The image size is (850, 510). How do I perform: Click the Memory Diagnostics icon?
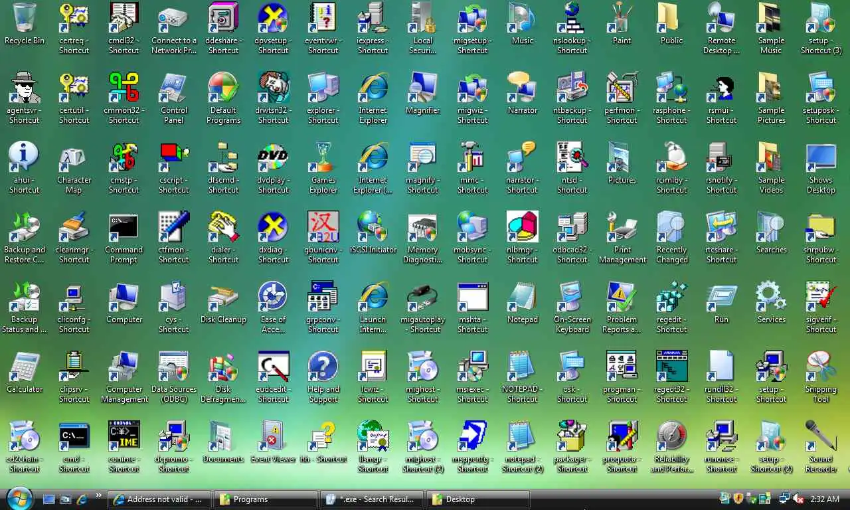click(422, 238)
